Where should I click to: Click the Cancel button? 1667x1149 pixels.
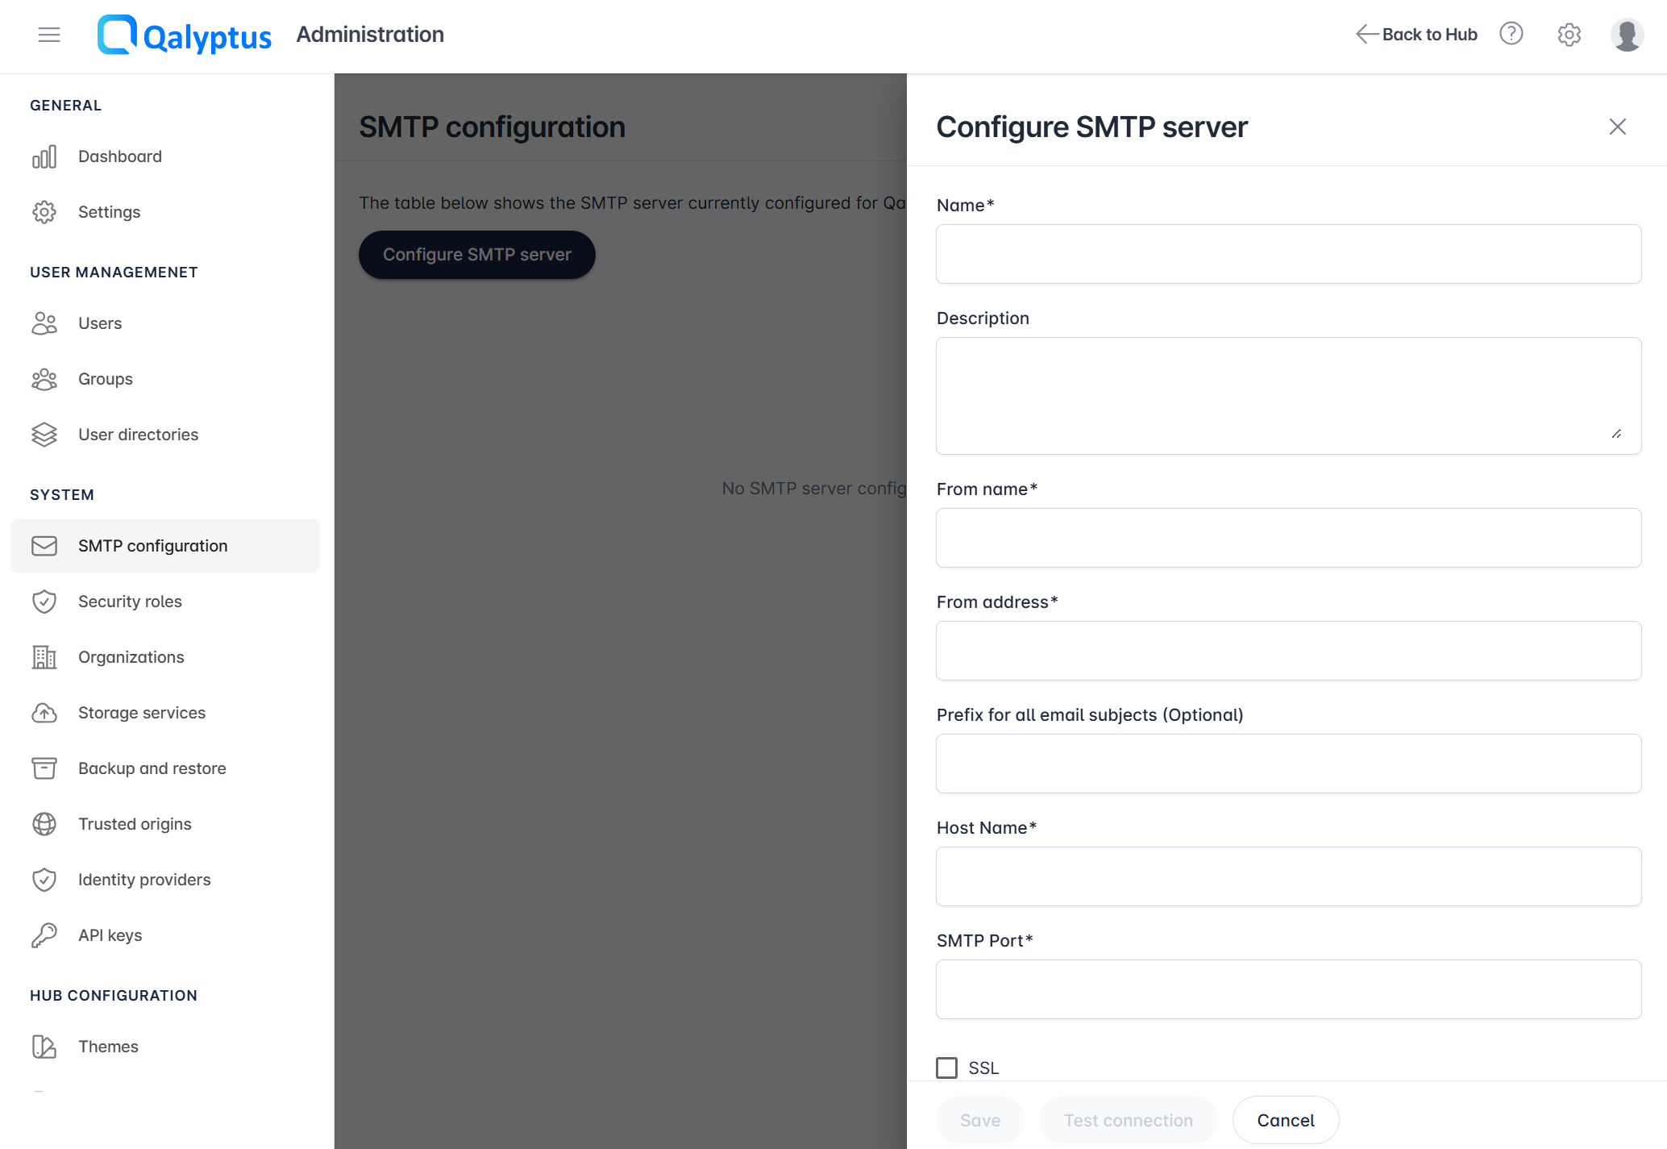click(1285, 1119)
